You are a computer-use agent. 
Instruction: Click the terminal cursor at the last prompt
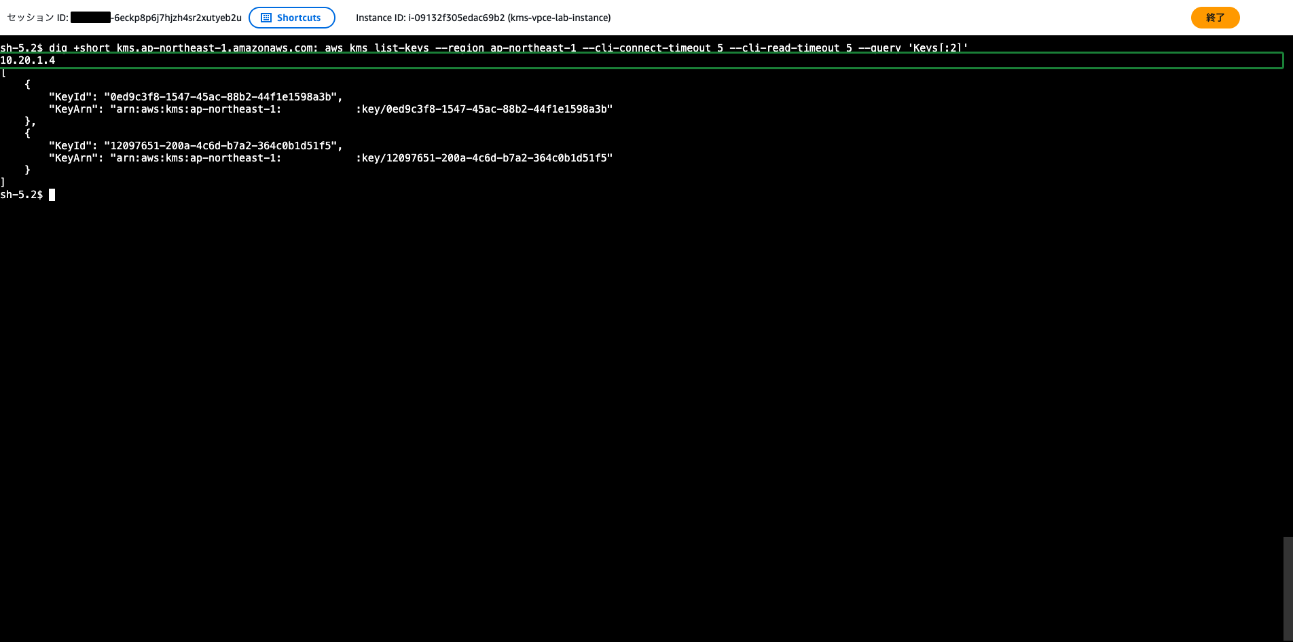[x=52, y=195]
